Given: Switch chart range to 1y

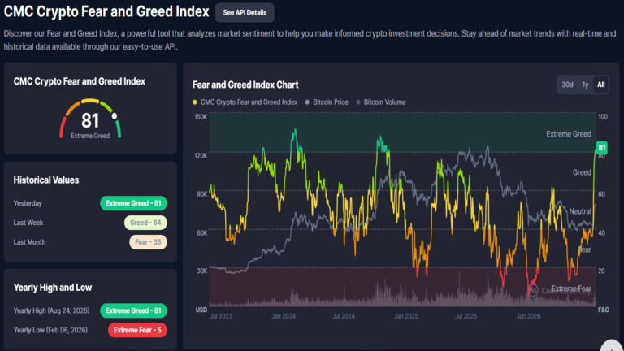Looking at the screenshot, I should (585, 84).
